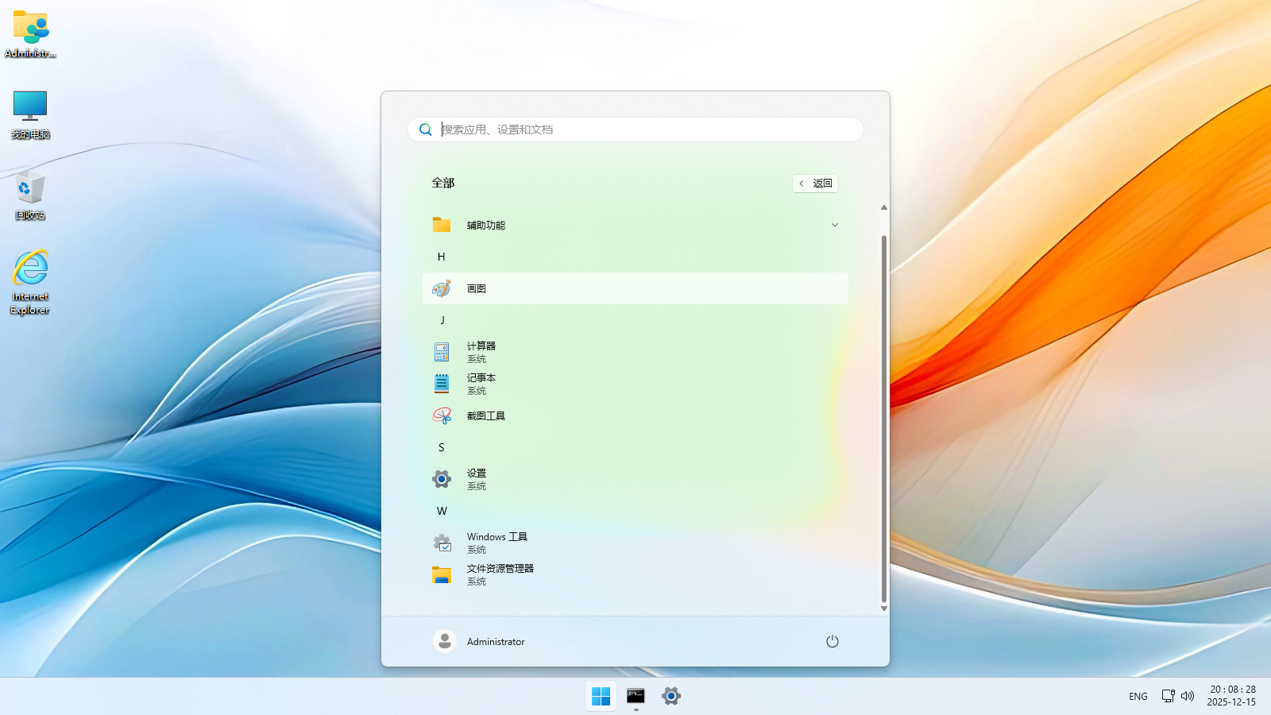Screen dimensions: 1271x715
Task: Open the Settings gear on the taskbar
Action: click(671, 696)
